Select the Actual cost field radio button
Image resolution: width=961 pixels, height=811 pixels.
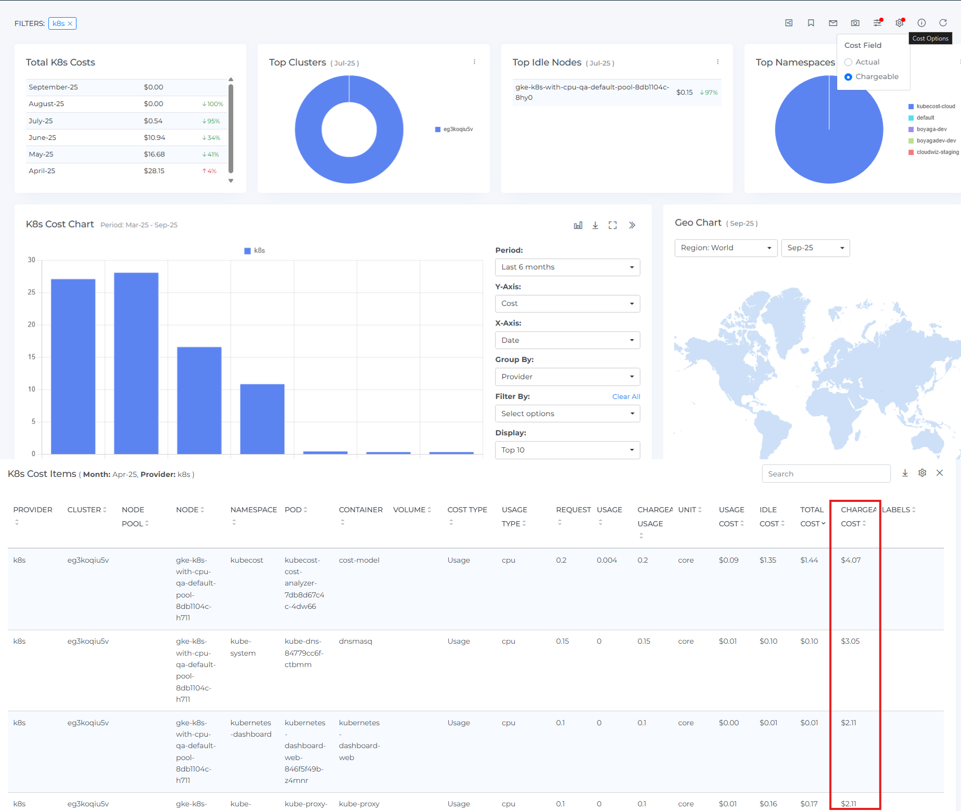tap(848, 62)
